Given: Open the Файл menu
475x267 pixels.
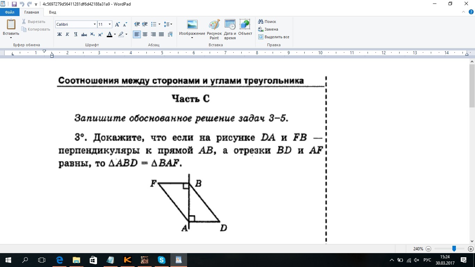Looking at the screenshot, I should 9,12.
